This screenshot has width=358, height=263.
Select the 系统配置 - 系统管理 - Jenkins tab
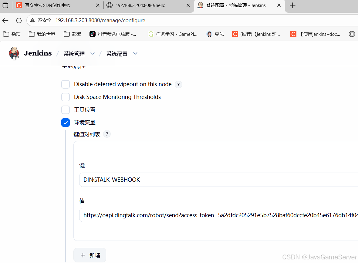(239, 5)
